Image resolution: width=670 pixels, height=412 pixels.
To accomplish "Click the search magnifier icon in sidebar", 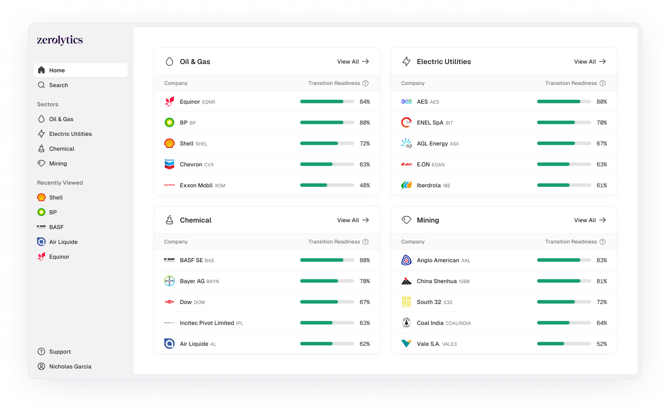I will pos(41,85).
